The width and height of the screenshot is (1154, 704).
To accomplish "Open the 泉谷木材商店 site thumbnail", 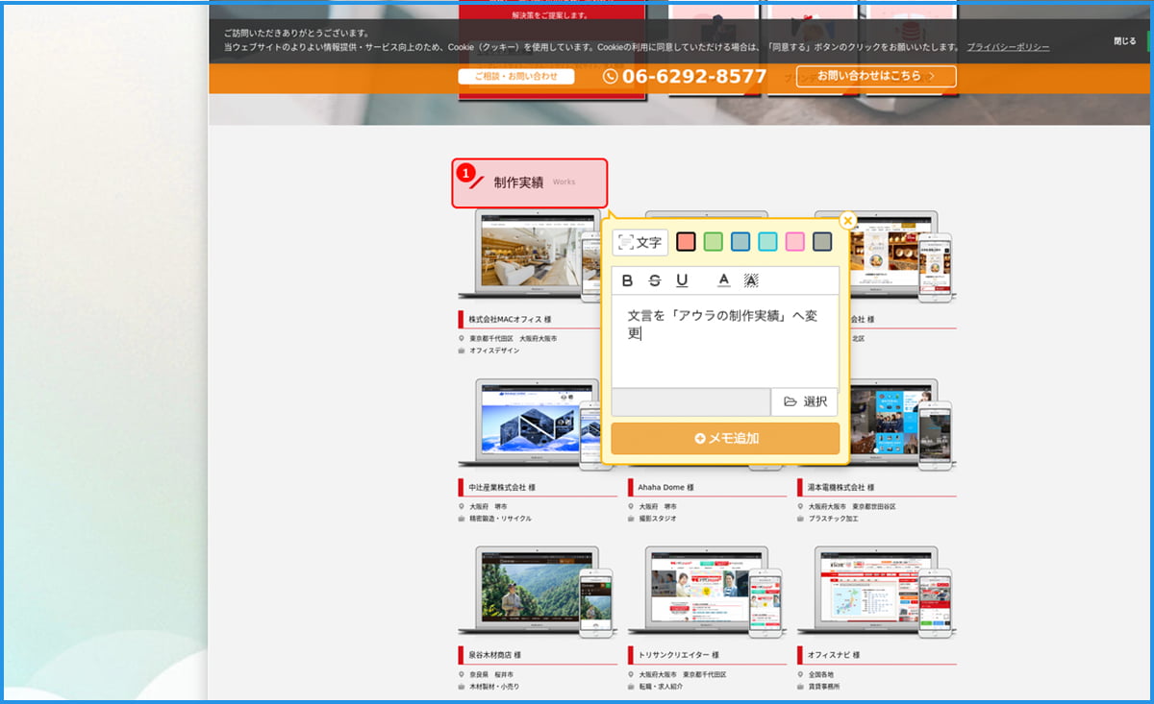I will pos(539,592).
